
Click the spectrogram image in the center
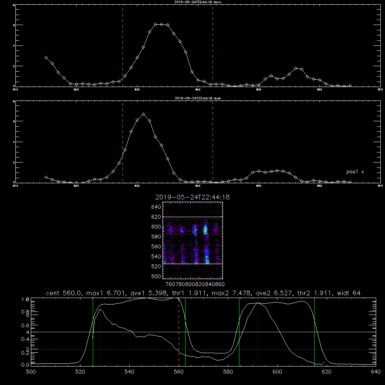click(x=193, y=240)
